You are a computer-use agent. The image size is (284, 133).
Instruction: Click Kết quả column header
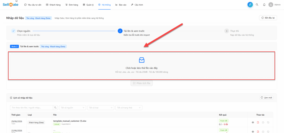point(223,115)
